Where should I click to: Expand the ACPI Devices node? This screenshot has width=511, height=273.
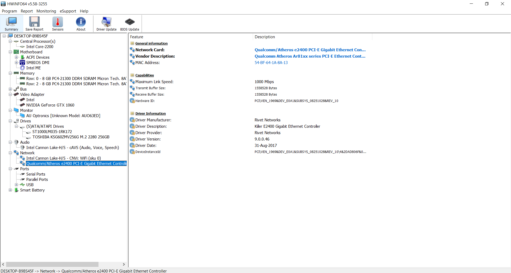[x=16, y=57]
